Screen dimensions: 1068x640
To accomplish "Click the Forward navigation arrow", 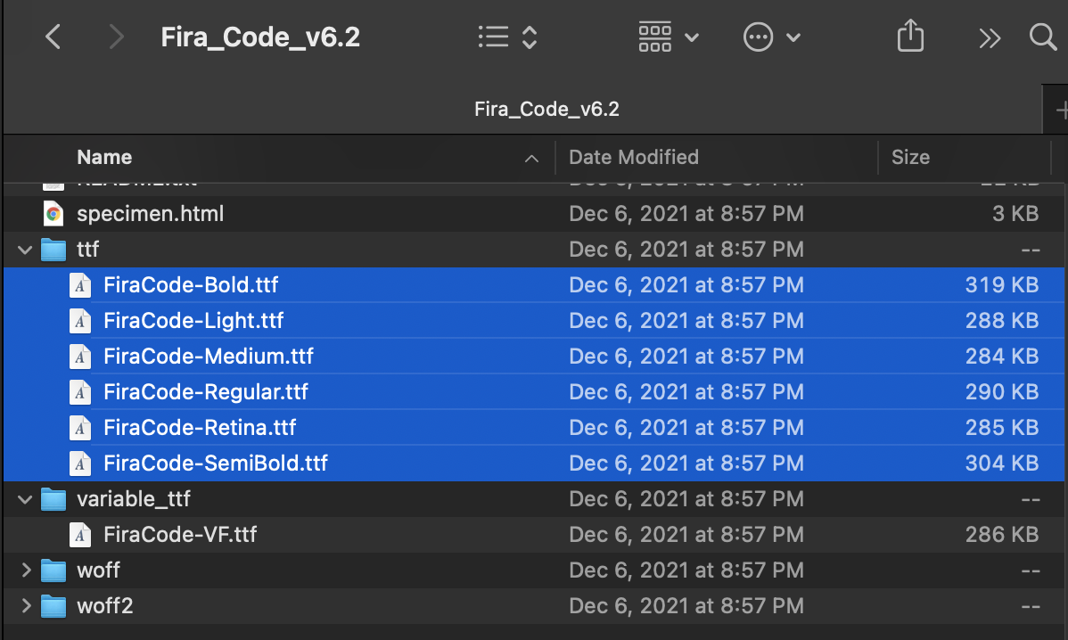I will pos(116,37).
